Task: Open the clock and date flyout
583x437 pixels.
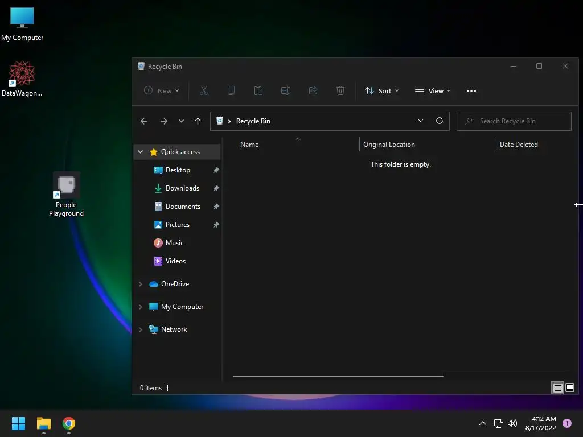Action: [x=541, y=423]
